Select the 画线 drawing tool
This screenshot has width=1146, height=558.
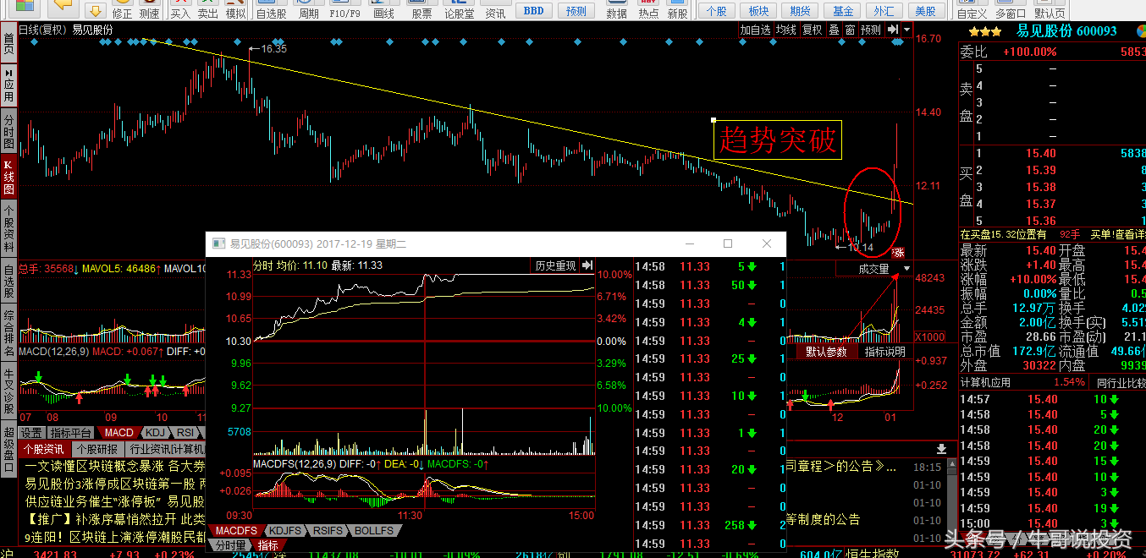point(384,10)
